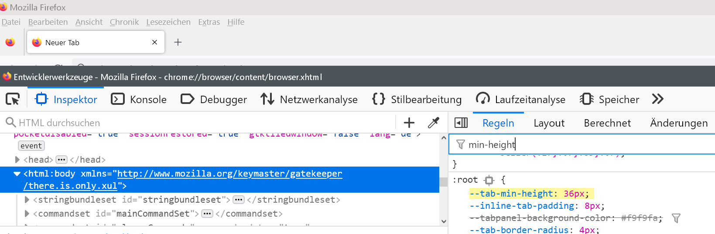
Task: Collapse the html:body element node
Action: pos(17,174)
